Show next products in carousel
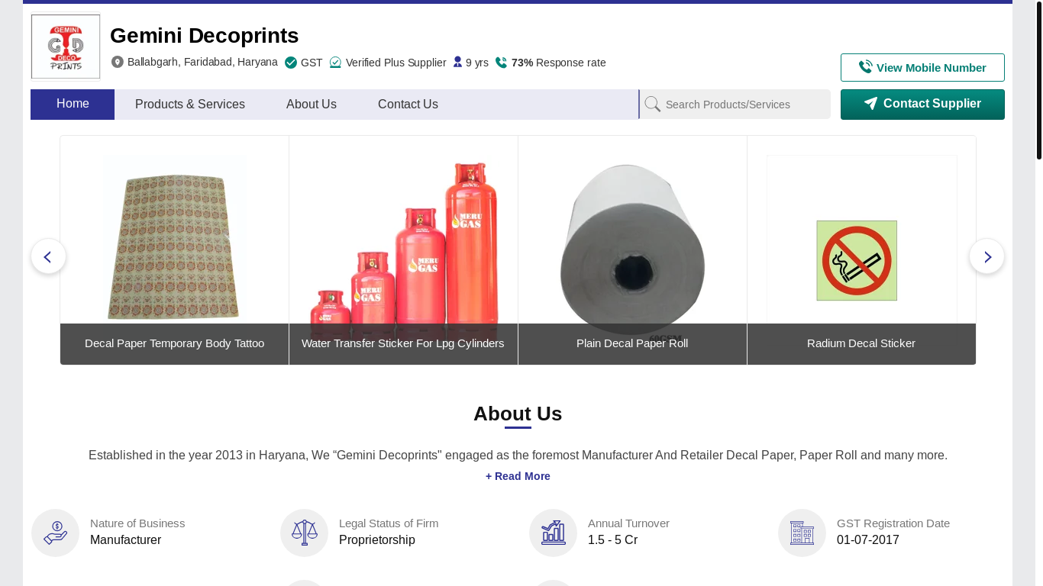This screenshot has width=1043, height=586. click(x=987, y=256)
